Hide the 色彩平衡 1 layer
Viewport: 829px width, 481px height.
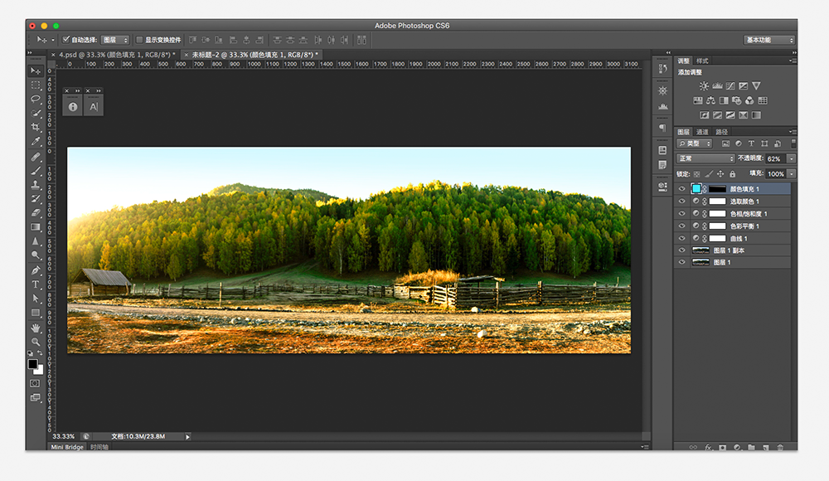[681, 226]
